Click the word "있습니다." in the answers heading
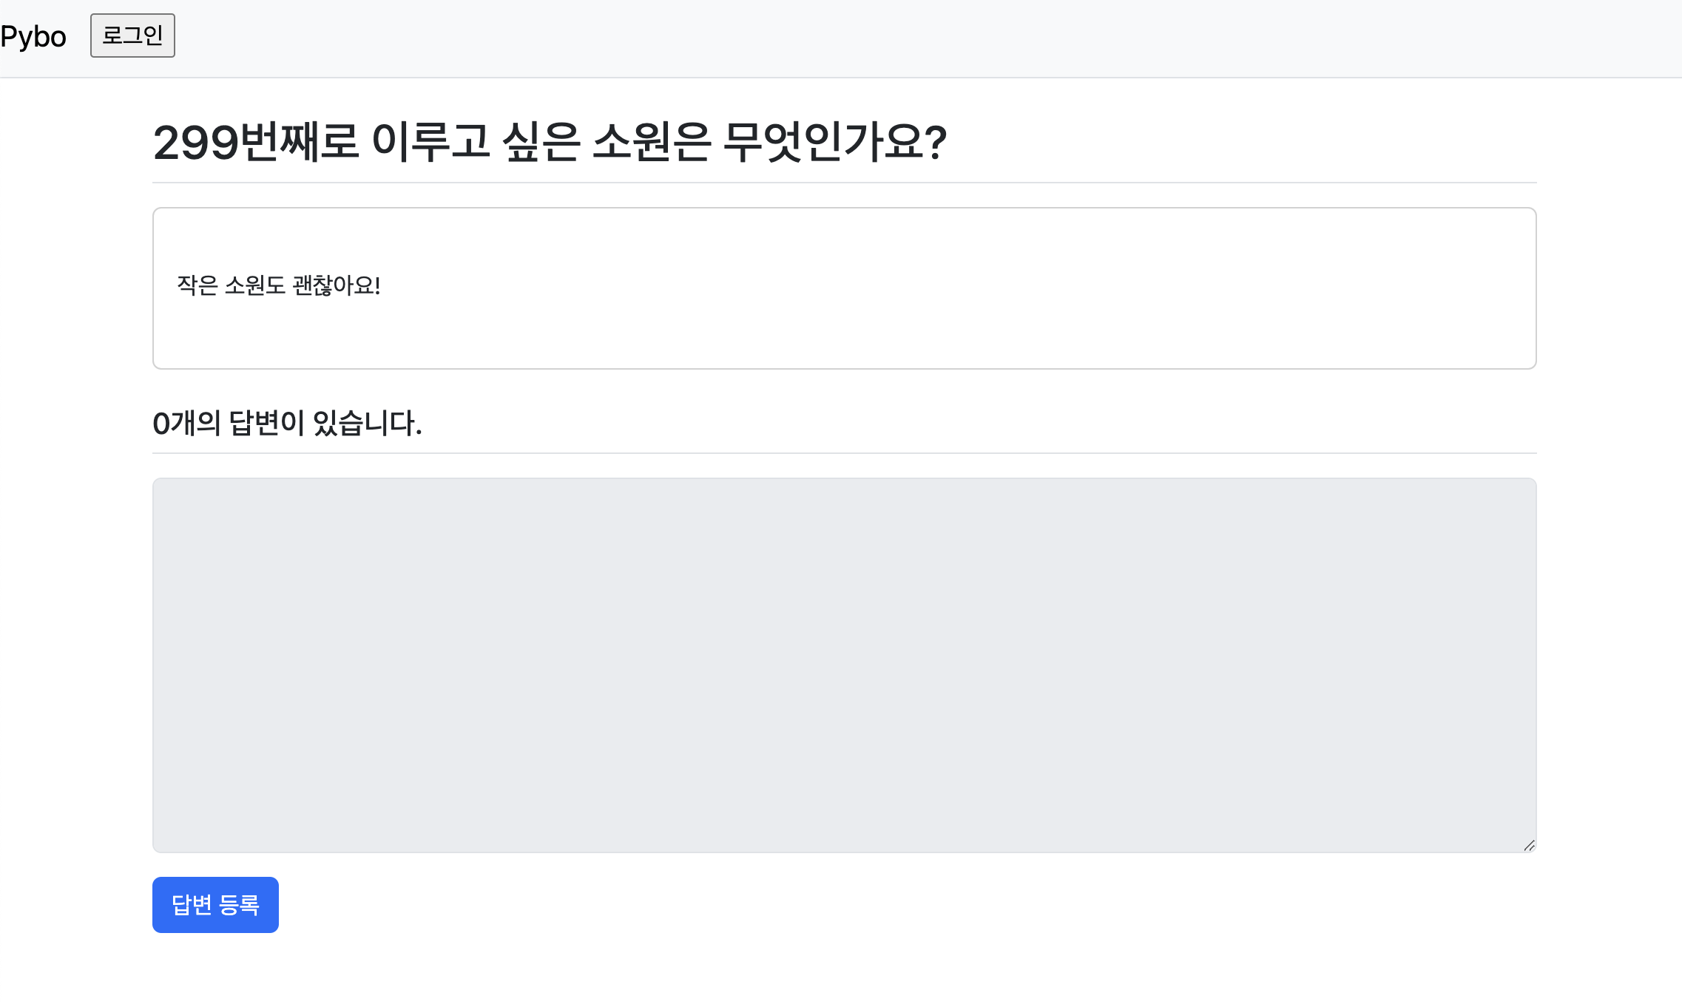1682x1004 pixels. pyautogui.click(x=367, y=424)
